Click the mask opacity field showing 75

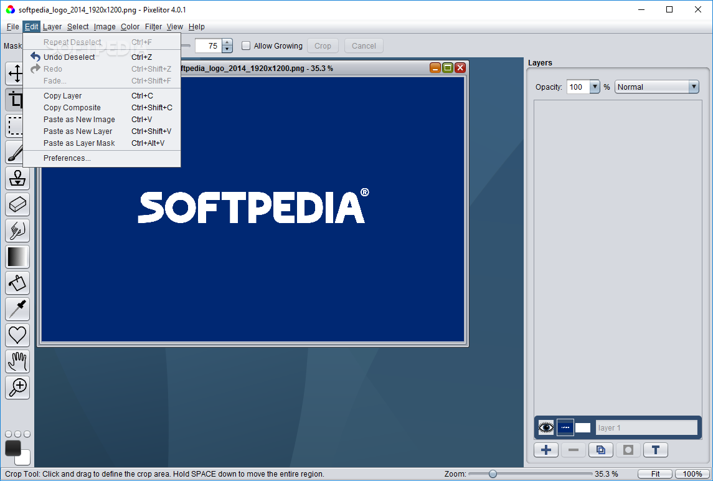209,45
